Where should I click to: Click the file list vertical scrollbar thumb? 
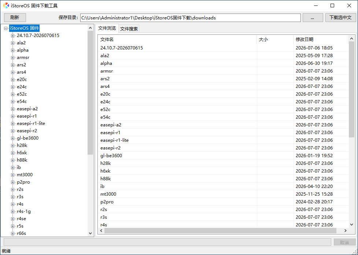coord(352,89)
